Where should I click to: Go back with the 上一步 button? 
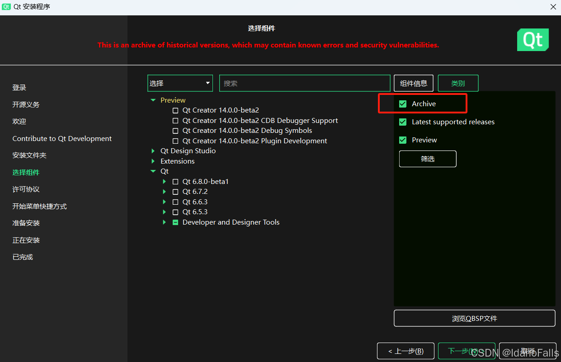[x=406, y=351]
